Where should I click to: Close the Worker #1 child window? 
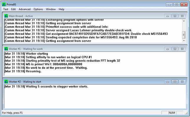182,49
